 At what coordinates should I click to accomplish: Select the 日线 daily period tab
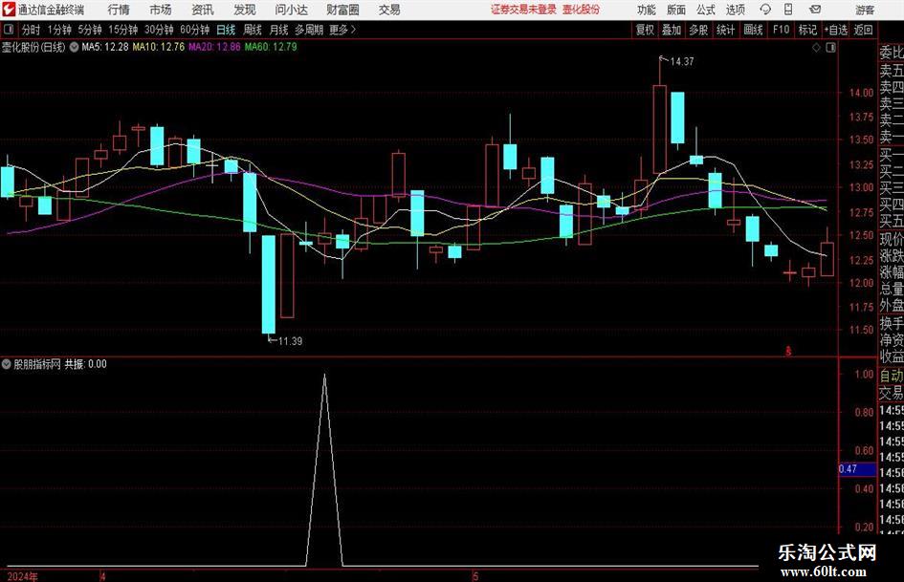(226, 30)
